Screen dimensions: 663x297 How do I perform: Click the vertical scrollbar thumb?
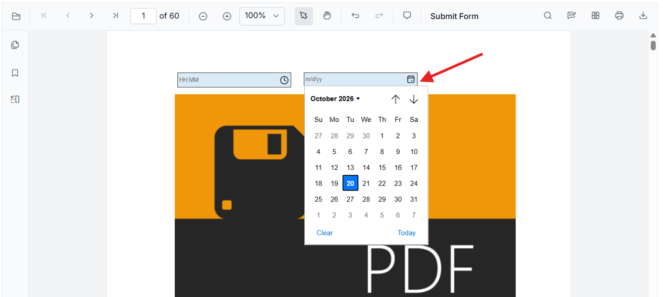653,45
